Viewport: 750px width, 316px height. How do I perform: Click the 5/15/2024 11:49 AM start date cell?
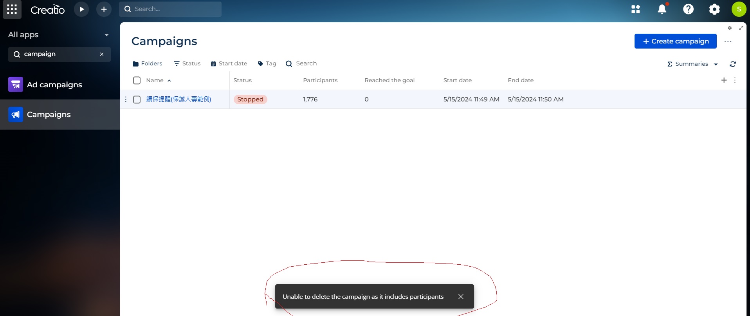click(x=471, y=99)
